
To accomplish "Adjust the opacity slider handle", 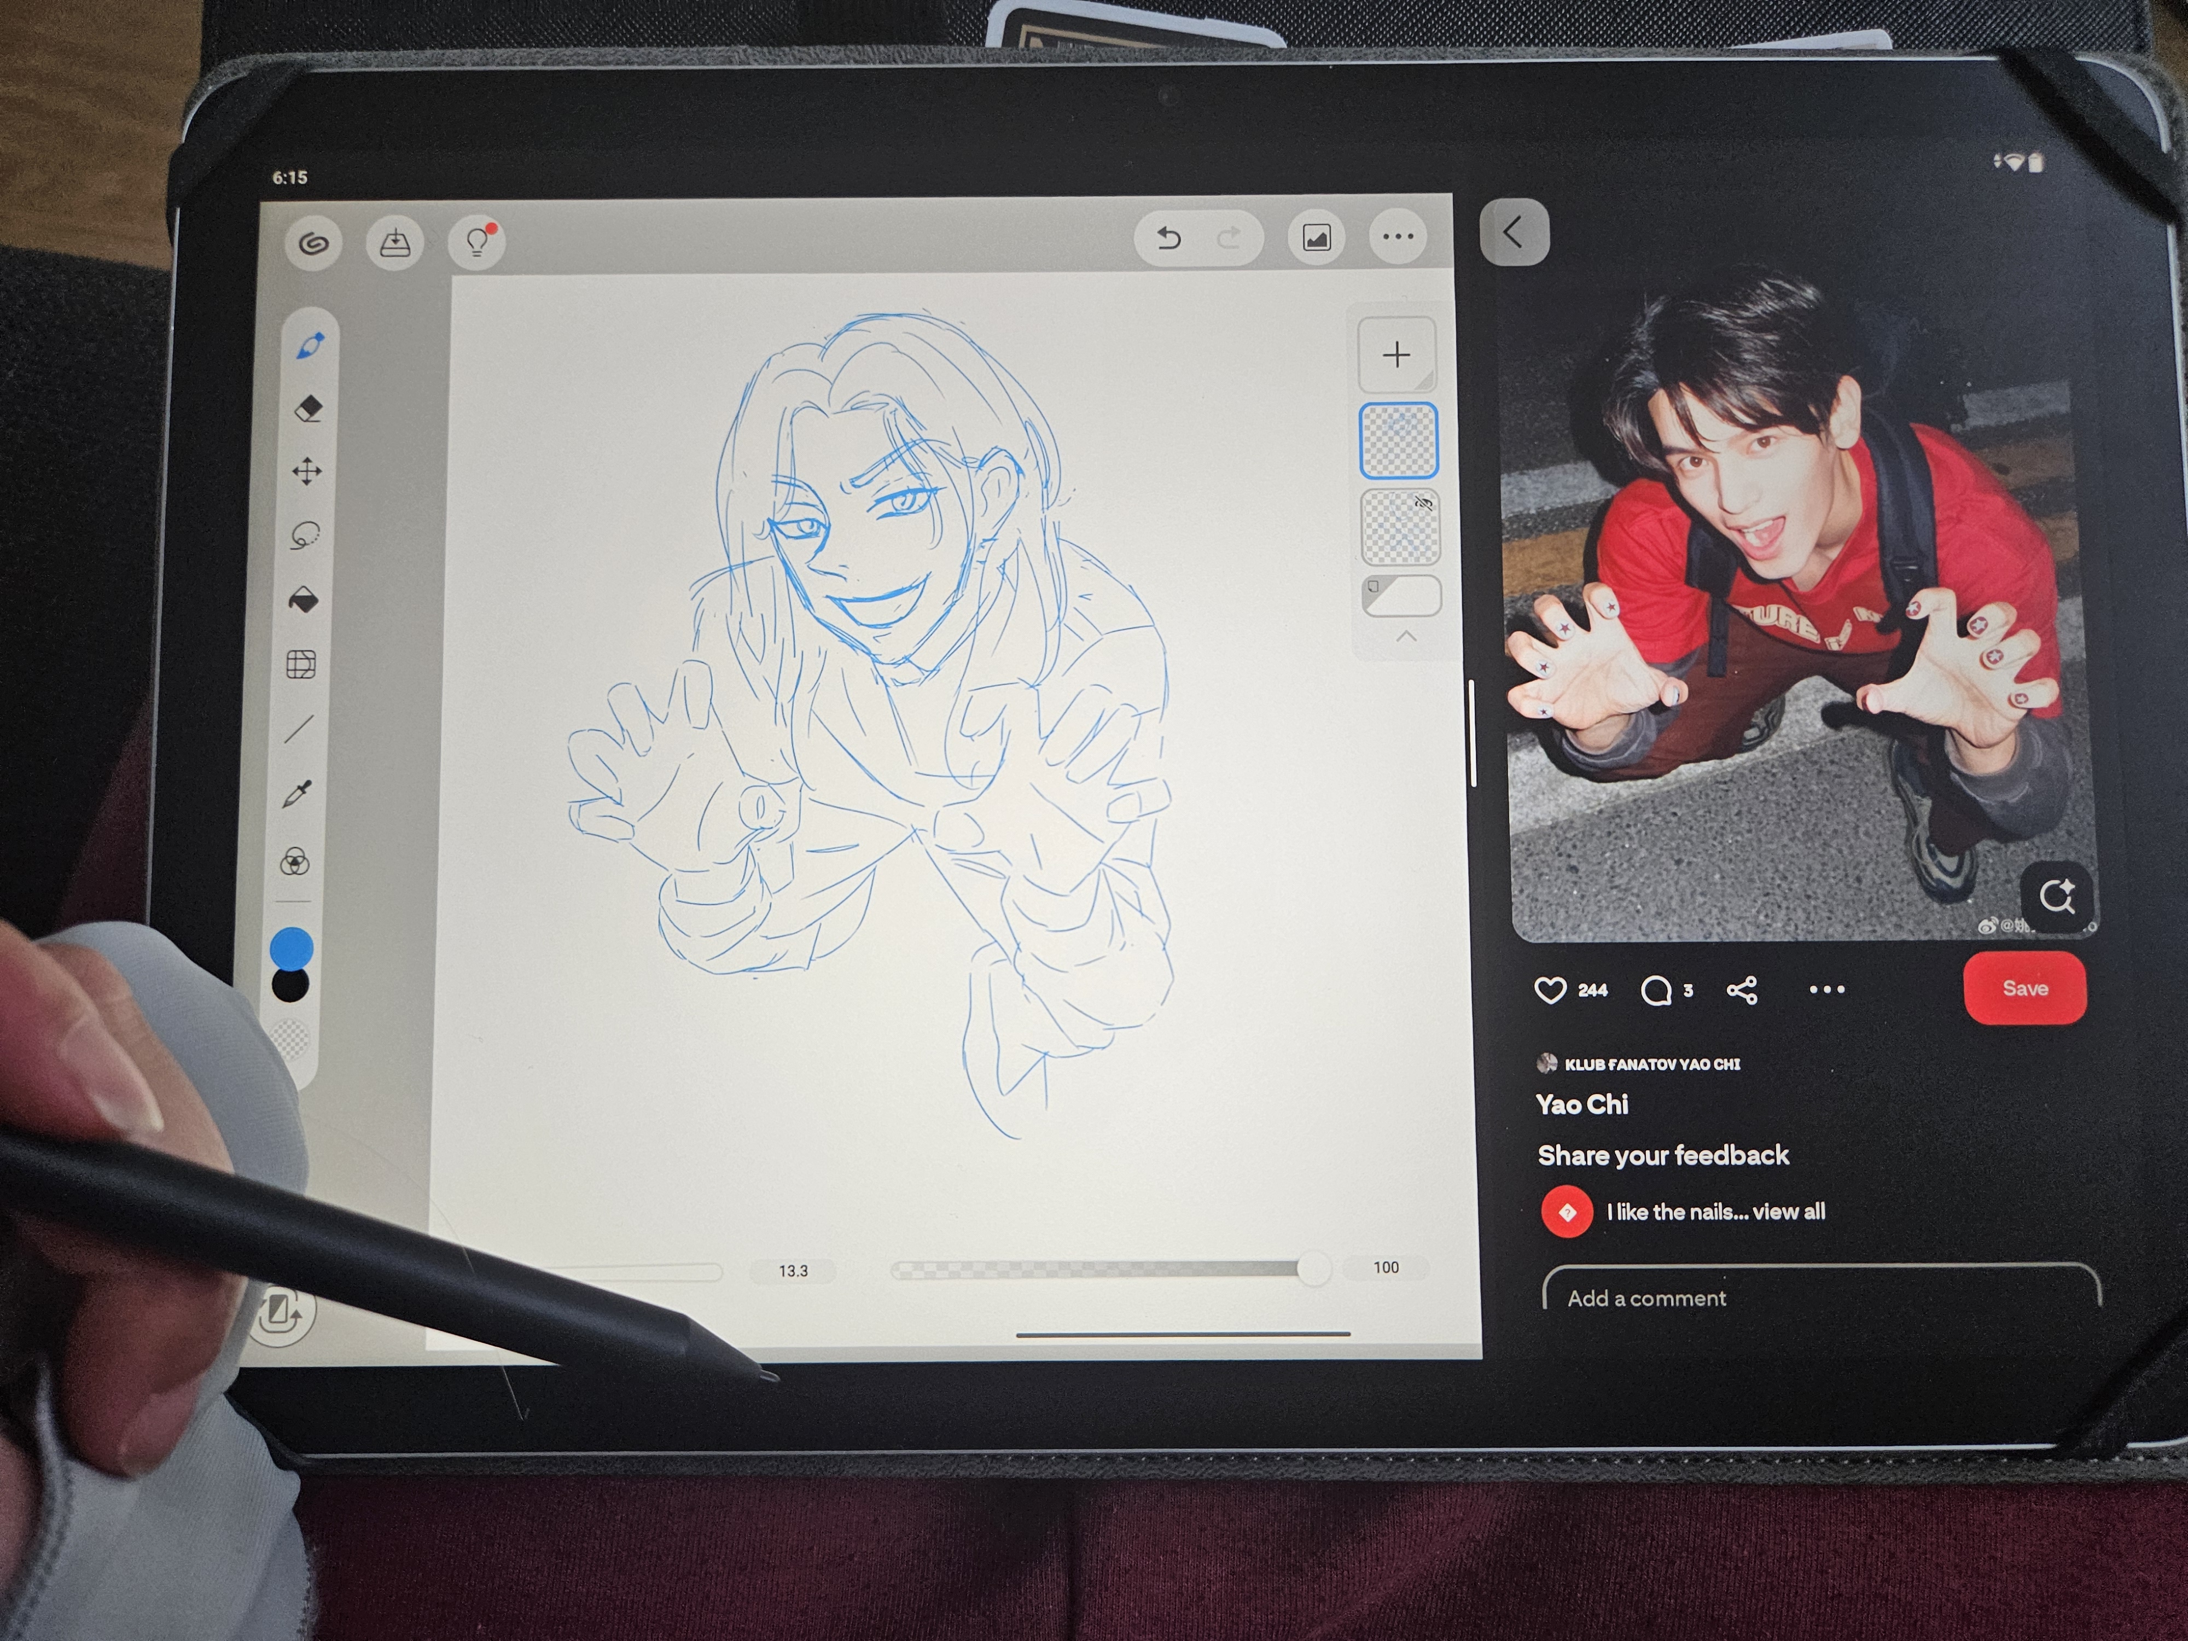I will click(x=1313, y=1268).
